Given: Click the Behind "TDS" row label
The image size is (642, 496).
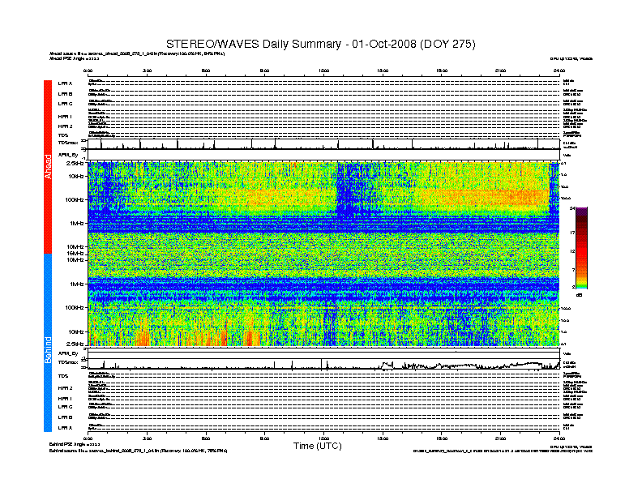Looking at the screenshot, I should pos(63,376).
